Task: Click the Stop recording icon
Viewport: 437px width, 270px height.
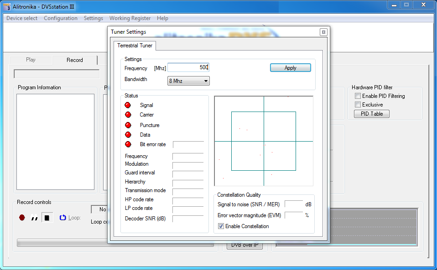Action: [x=47, y=218]
